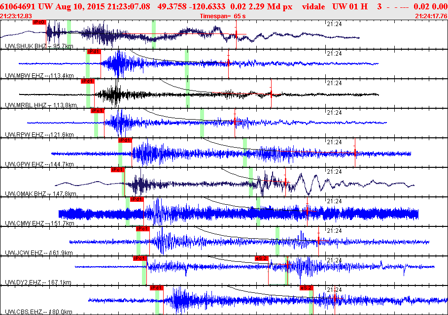
Task: Click the magnitude value 2.29 Md
Action: (x=260, y=6)
